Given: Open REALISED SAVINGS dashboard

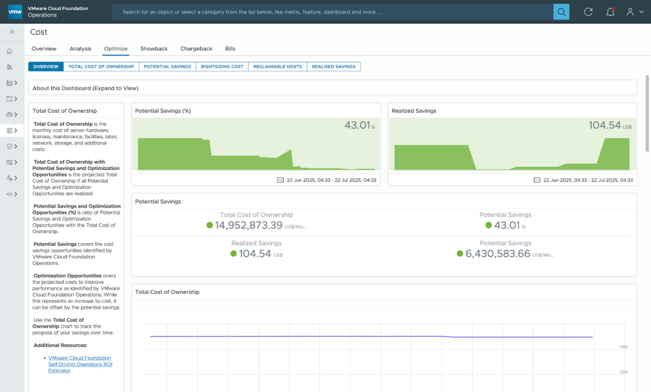Looking at the screenshot, I should (334, 66).
